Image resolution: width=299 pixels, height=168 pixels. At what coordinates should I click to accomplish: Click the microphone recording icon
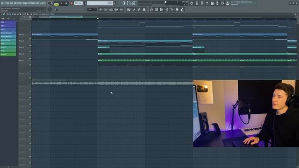(x=202, y=3)
